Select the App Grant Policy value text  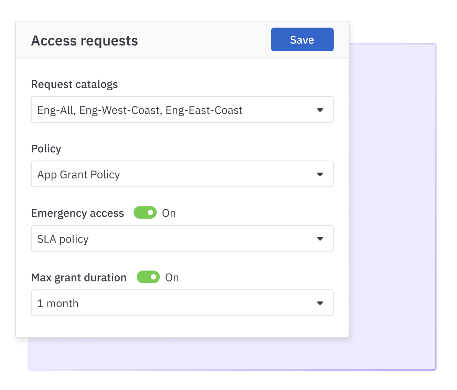tap(78, 175)
